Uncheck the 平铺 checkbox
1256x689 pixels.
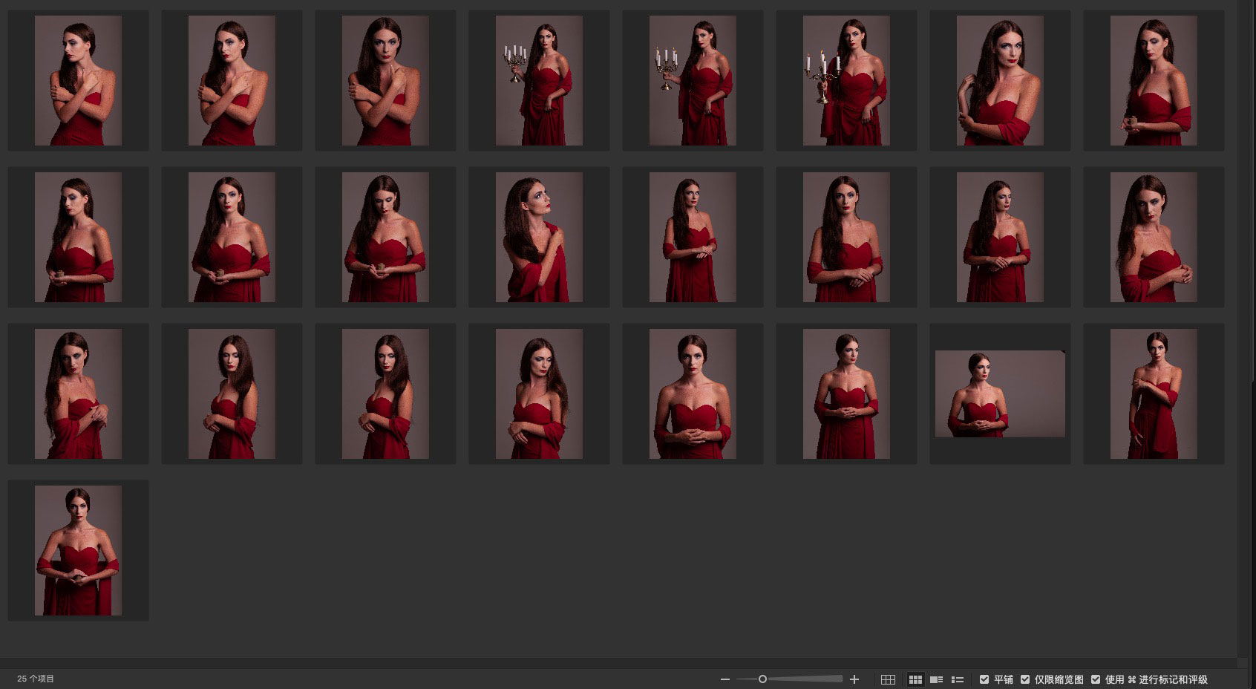984,679
